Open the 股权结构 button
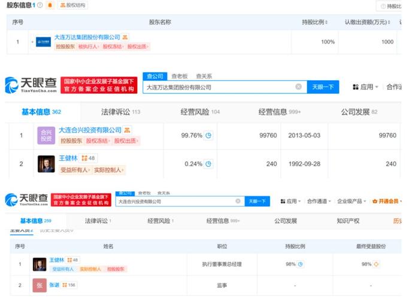Screen dimensions: 409x299 pyautogui.click(x=72, y=5)
